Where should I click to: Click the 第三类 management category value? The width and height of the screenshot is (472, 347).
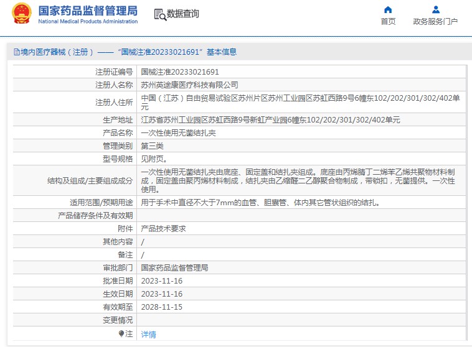tap(152, 146)
